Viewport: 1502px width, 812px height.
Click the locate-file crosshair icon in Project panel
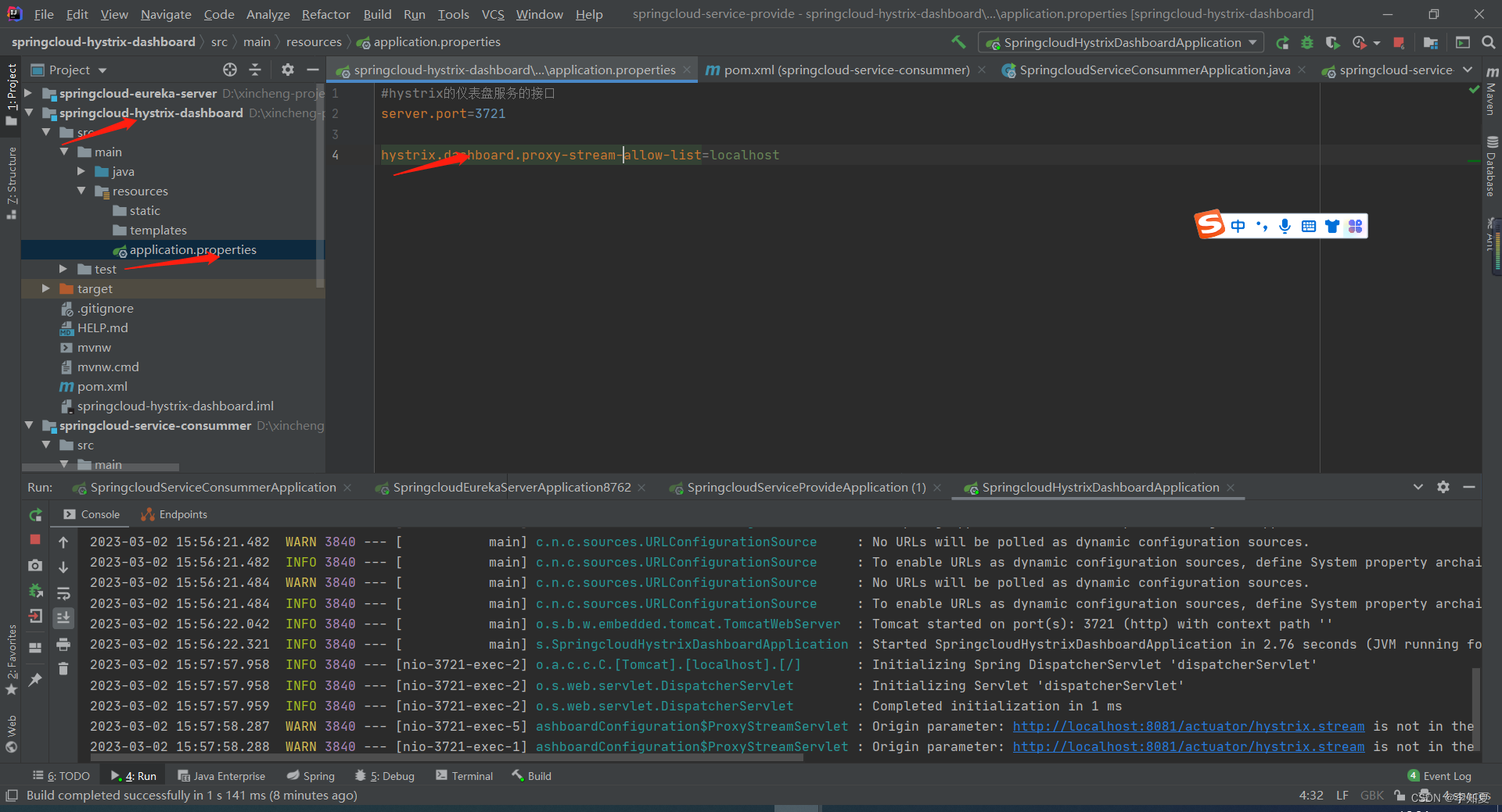pyautogui.click(x=230, y=70)
